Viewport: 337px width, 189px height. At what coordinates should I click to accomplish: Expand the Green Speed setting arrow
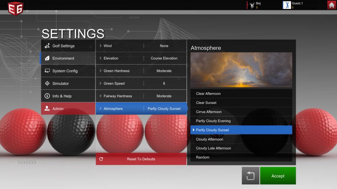click(x=100, y=83)
